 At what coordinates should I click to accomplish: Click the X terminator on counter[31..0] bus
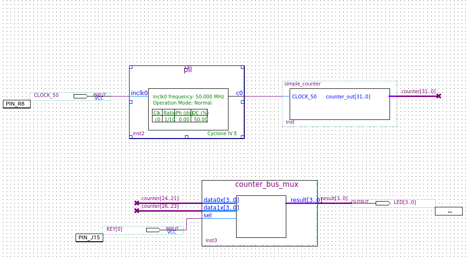click(438, 96)
